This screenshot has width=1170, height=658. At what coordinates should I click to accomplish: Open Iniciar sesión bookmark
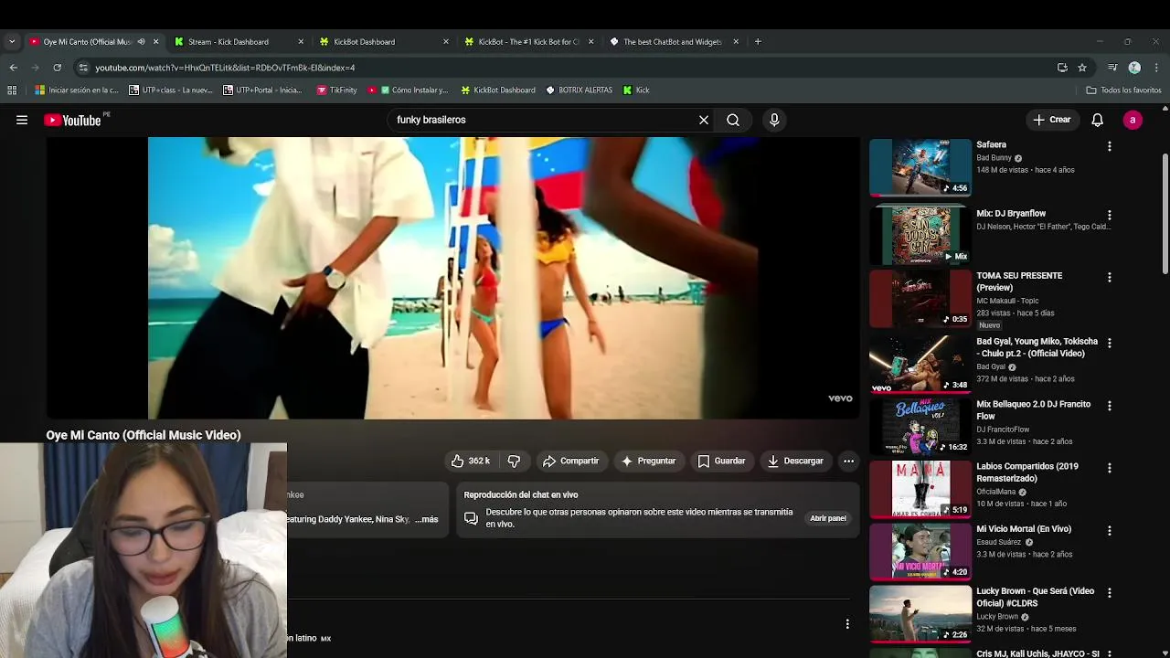[x=77, y=90]
